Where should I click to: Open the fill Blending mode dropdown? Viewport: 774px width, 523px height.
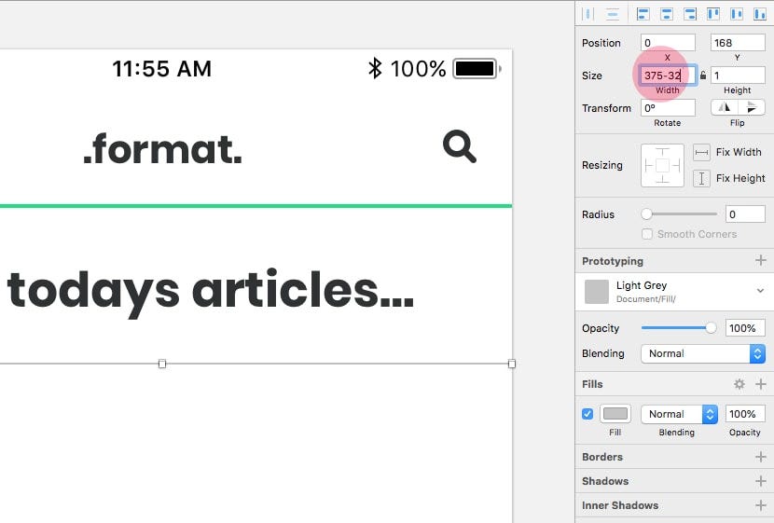point(679,414)
